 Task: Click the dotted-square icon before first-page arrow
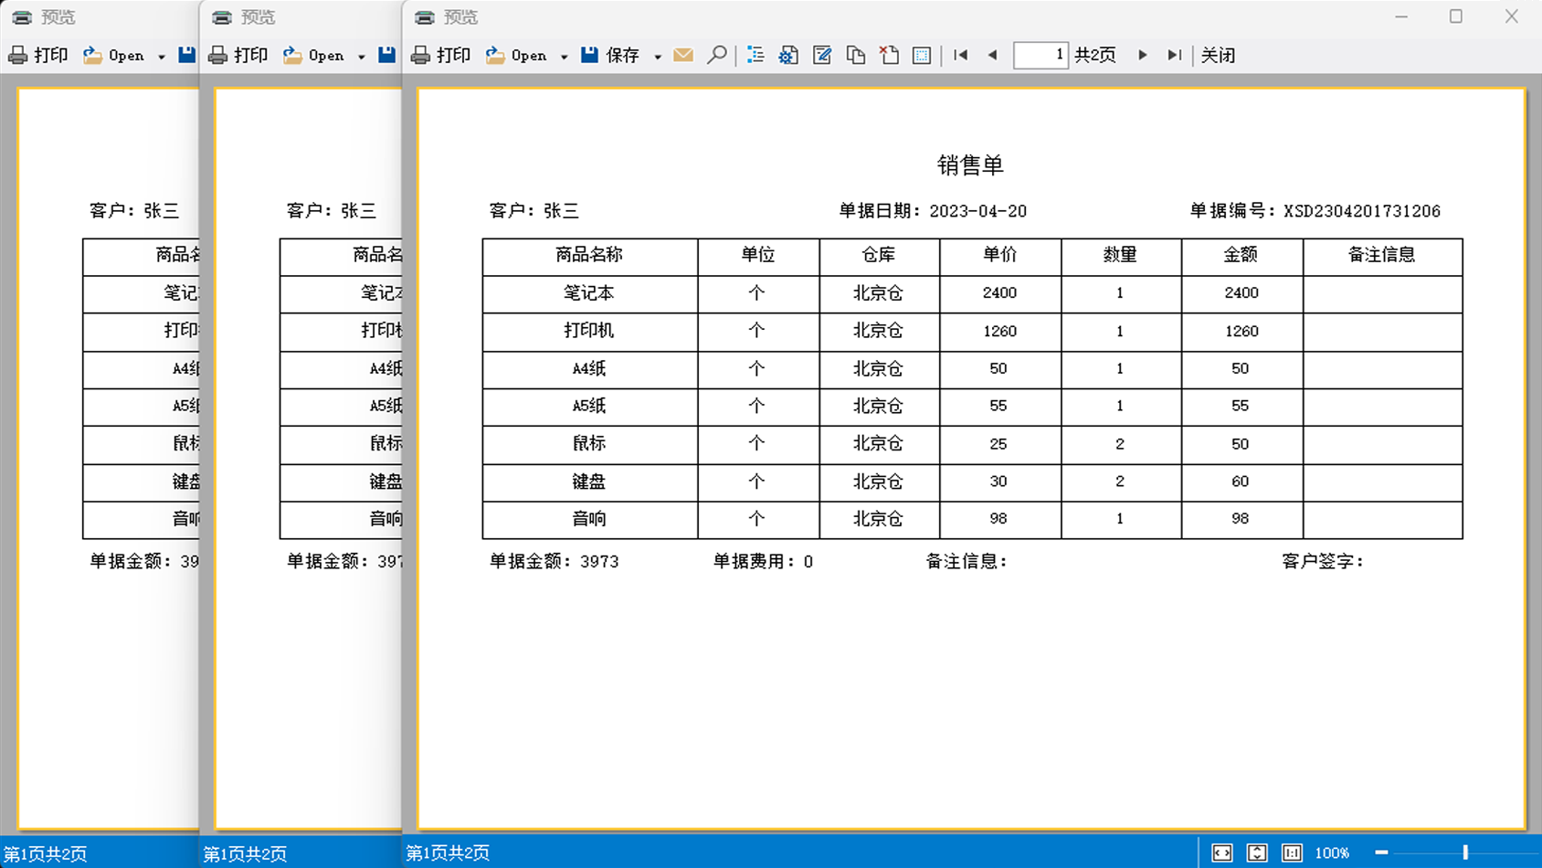coord(922,56)
